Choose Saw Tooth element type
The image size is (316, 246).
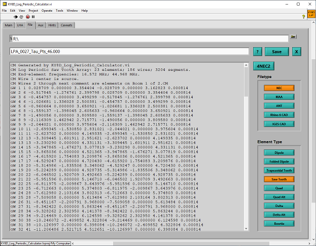[x=279, y=179]
